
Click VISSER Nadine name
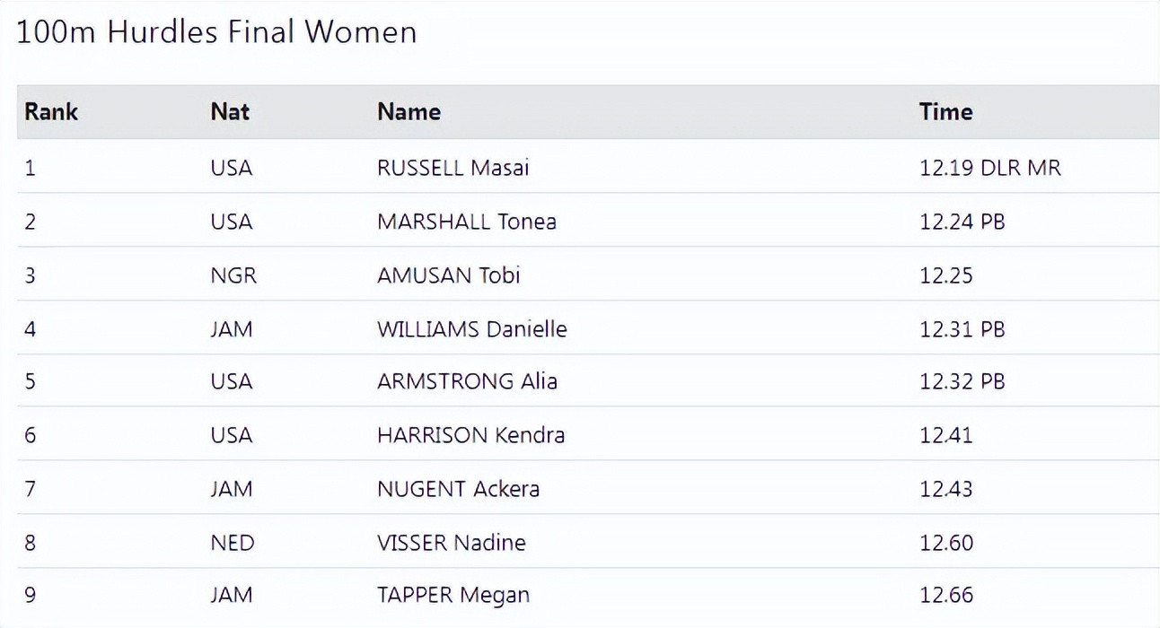[x=451, y=543]
